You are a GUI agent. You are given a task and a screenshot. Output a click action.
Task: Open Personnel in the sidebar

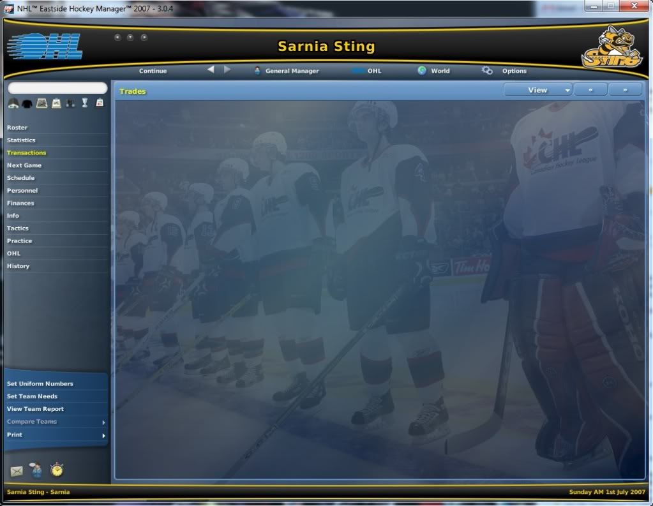click(x=22, y=190)
